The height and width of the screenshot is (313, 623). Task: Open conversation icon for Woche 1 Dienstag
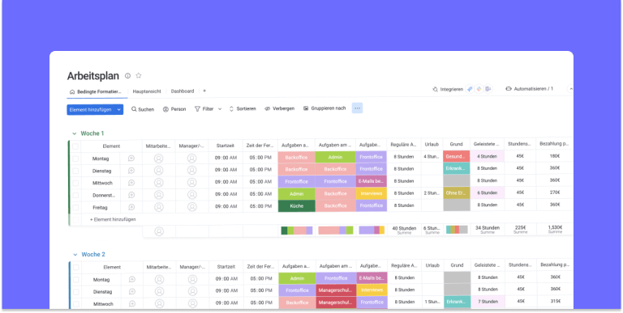point(131,171)
